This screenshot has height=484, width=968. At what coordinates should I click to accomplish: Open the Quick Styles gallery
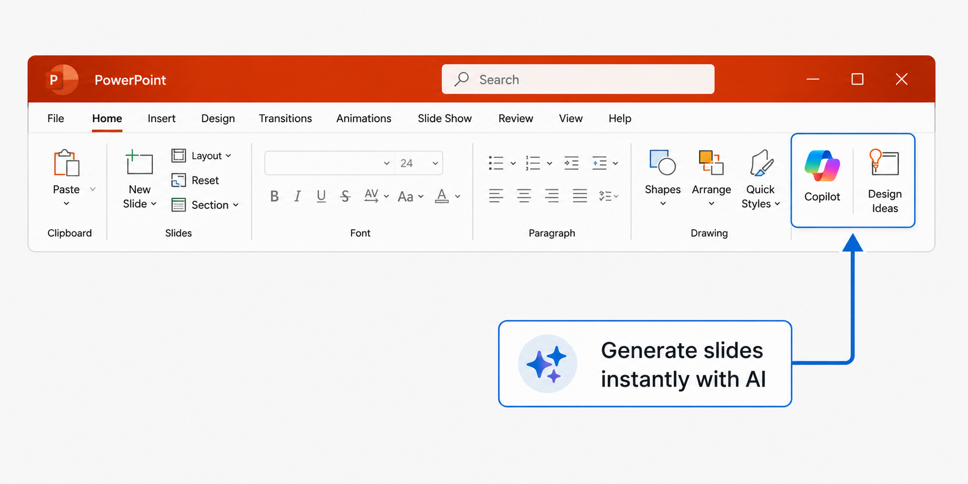point(761,180)
